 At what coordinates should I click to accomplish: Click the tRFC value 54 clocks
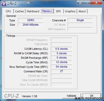point(62,67)
